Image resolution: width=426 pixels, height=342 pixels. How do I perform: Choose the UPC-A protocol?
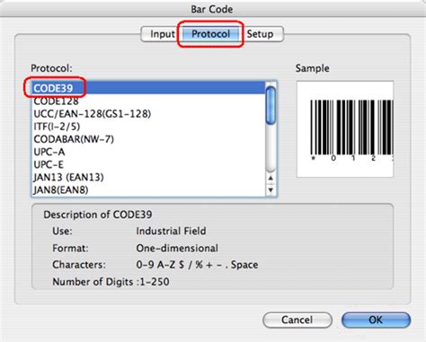(148, 152)
